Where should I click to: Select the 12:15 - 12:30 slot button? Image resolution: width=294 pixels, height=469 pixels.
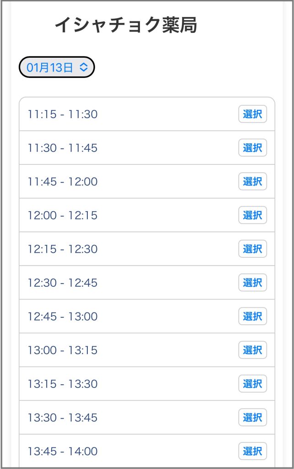pos(252,249)
